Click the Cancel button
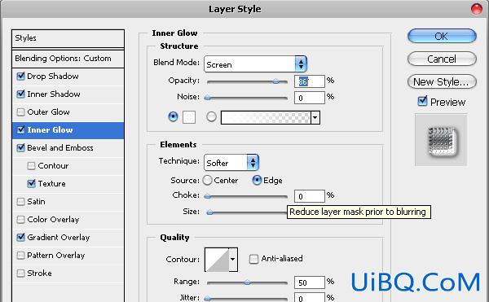Viewport: 489px width, 302px height. [x=442, y=59]
